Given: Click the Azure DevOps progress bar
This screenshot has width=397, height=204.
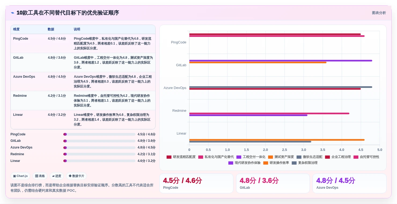Looking at the screenshot, I should click(99, 148).
